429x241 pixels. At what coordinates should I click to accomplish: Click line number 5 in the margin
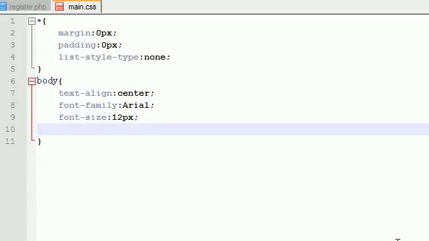pos(13,69)
